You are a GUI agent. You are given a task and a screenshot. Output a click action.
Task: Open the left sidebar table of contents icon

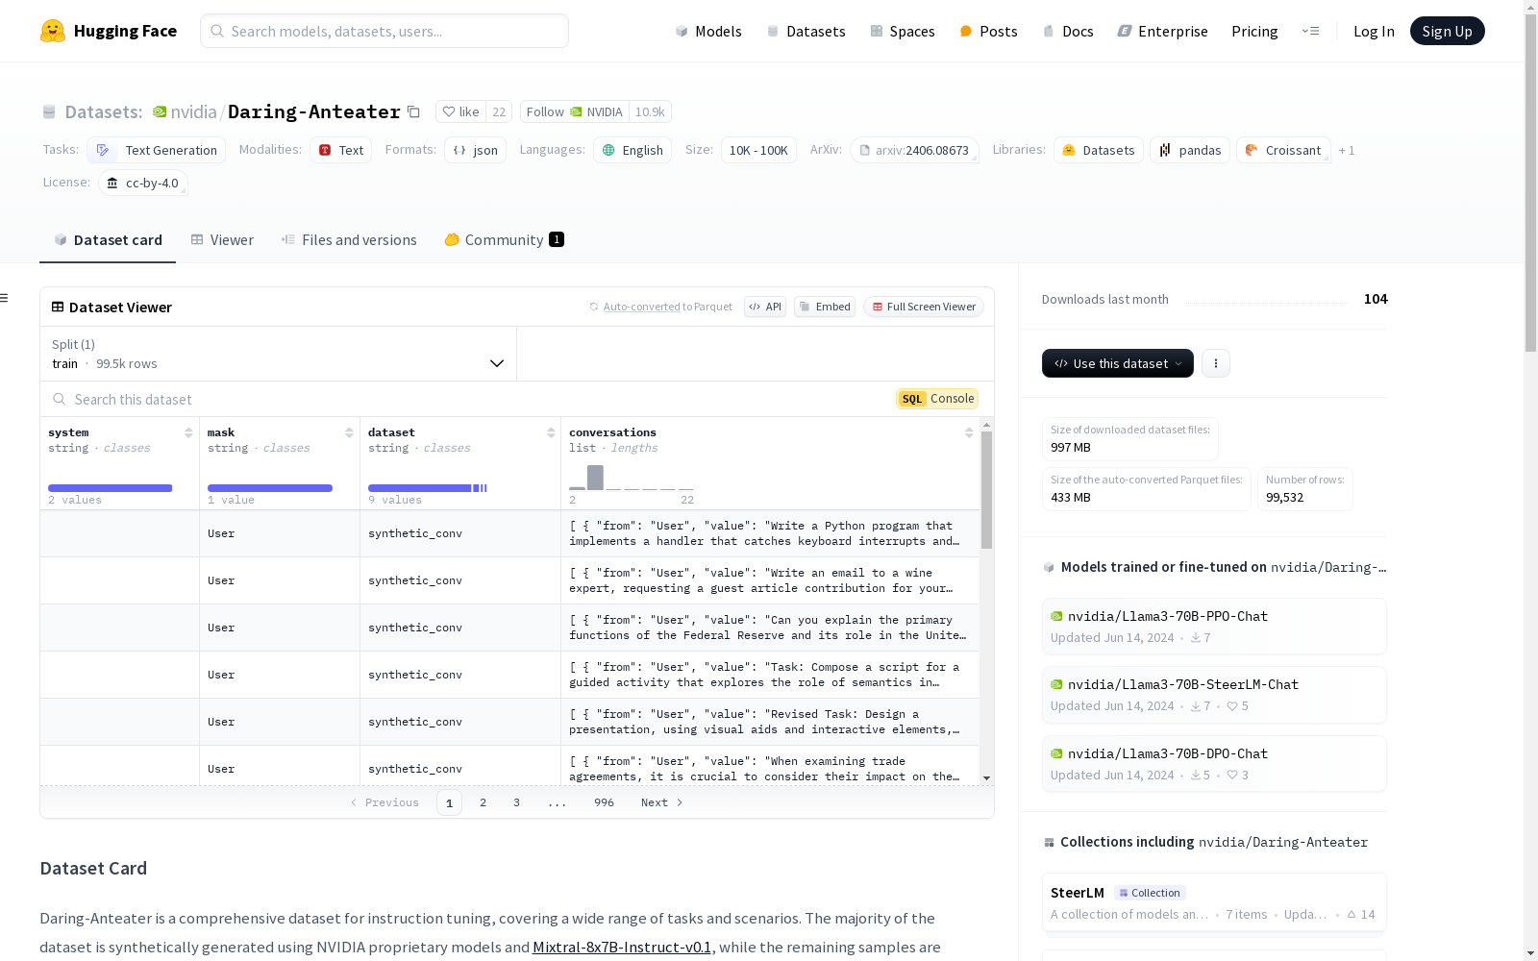5,298
